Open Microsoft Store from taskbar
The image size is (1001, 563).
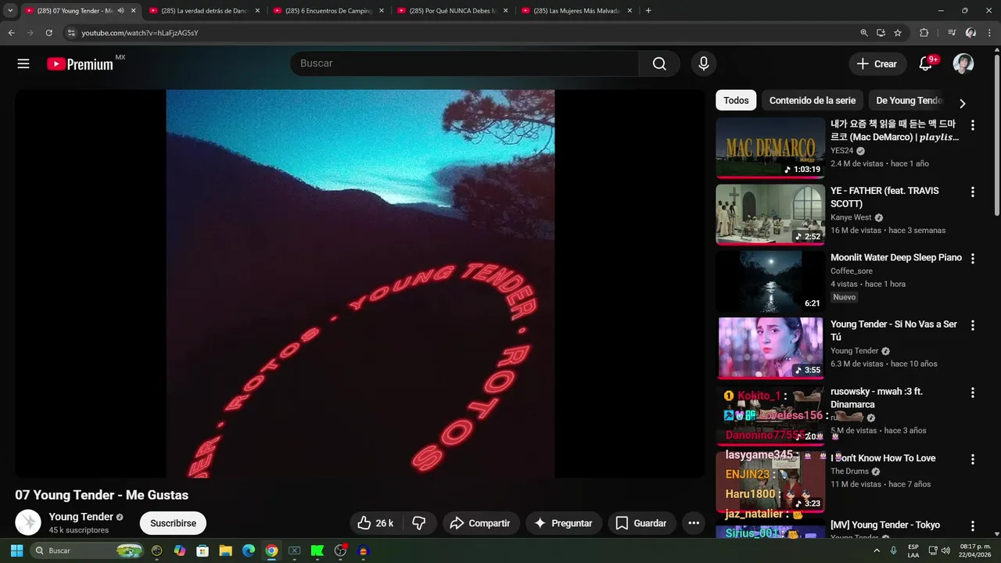pos(203,550)
